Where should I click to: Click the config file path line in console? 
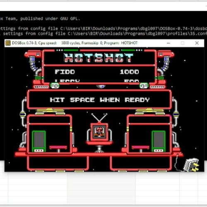click(x=103, y=29)
